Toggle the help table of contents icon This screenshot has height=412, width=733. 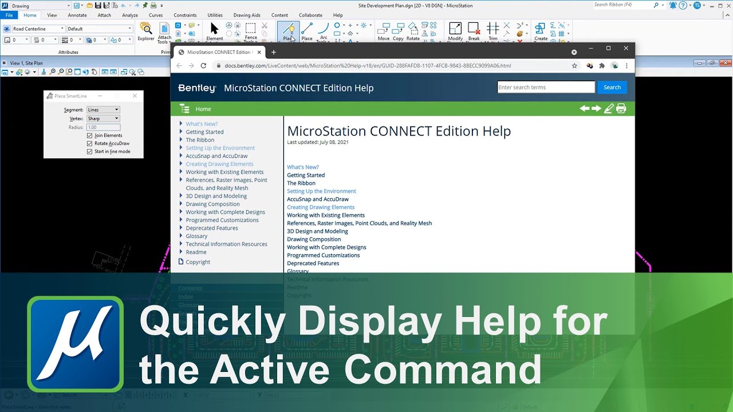point(184,109)
